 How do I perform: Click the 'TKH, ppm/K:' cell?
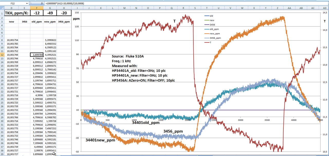(x=17, y=13)
